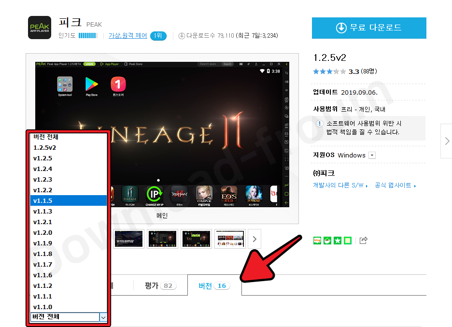Open the first screenshot thumbnail

pyautogui.click(x=128, y=239)
